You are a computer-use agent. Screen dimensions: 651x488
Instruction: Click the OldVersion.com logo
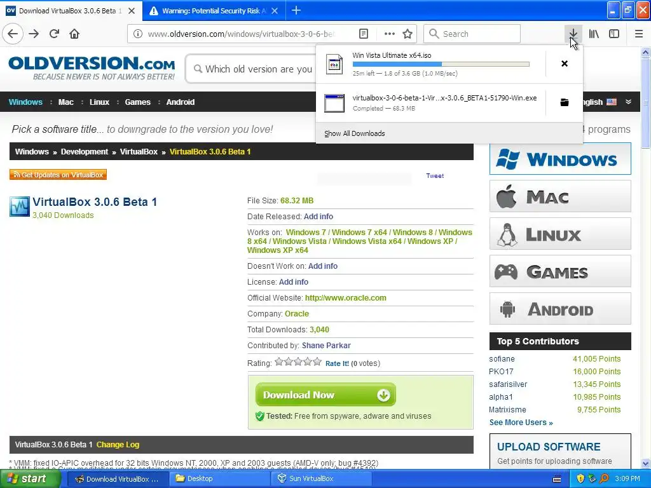(x=92, y=67)
